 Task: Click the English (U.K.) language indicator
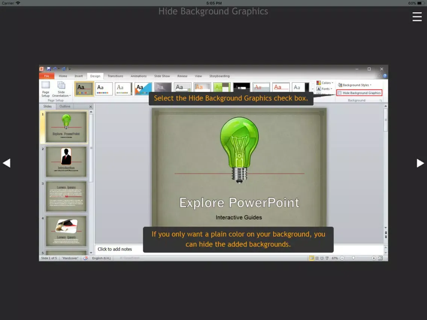(101, 258)
